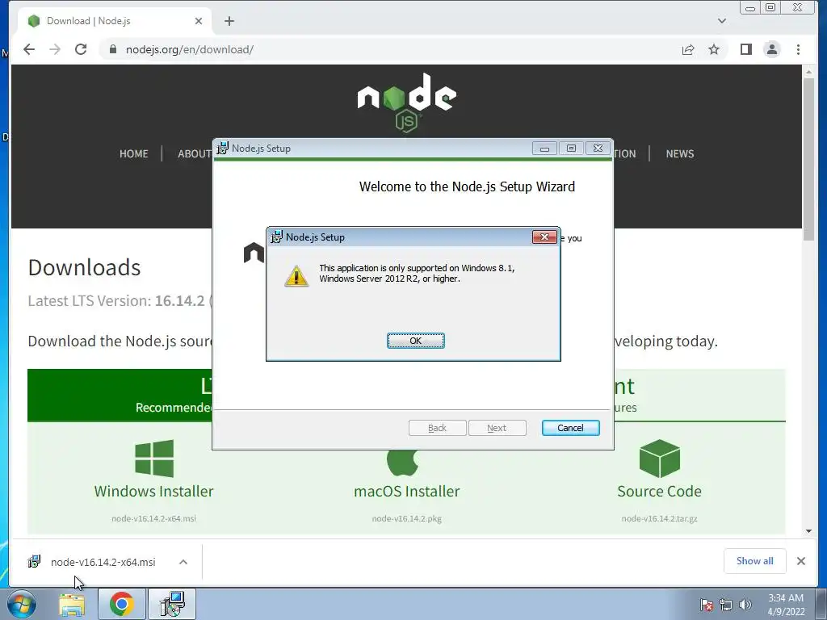Click the warning triangle icon in the dialog

pos(296,276)
